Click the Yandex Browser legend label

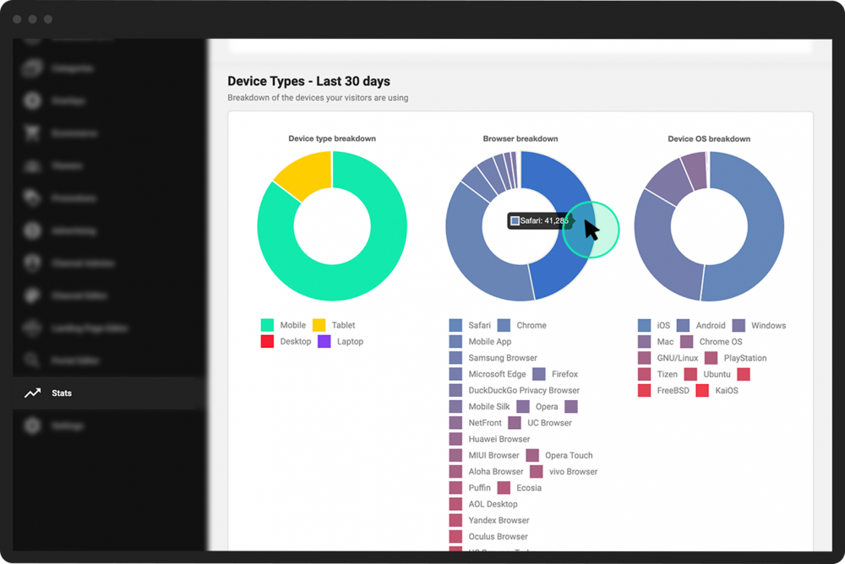click(499, 520)
